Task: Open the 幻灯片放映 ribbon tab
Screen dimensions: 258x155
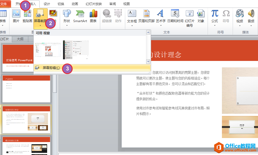Action: 94,4
